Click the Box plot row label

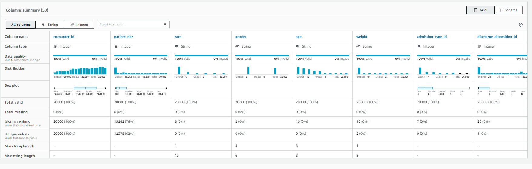(12, 85)
